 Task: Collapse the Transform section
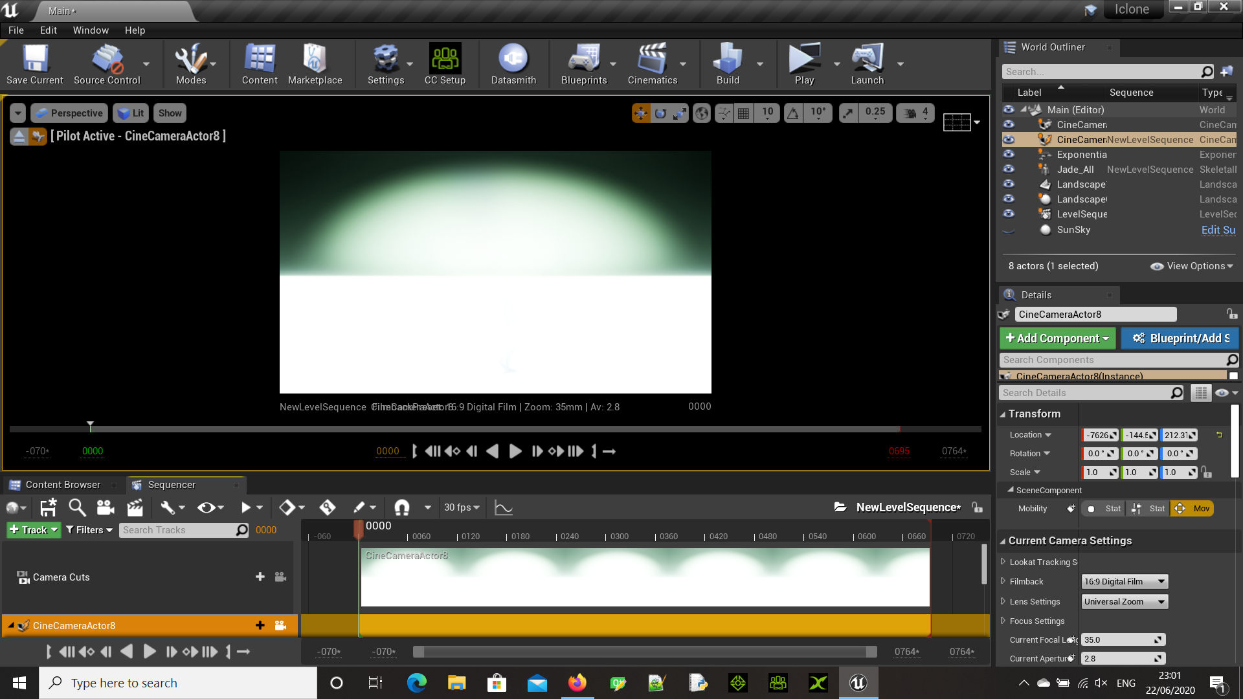pyautogui.click(x=1003, y=414)
